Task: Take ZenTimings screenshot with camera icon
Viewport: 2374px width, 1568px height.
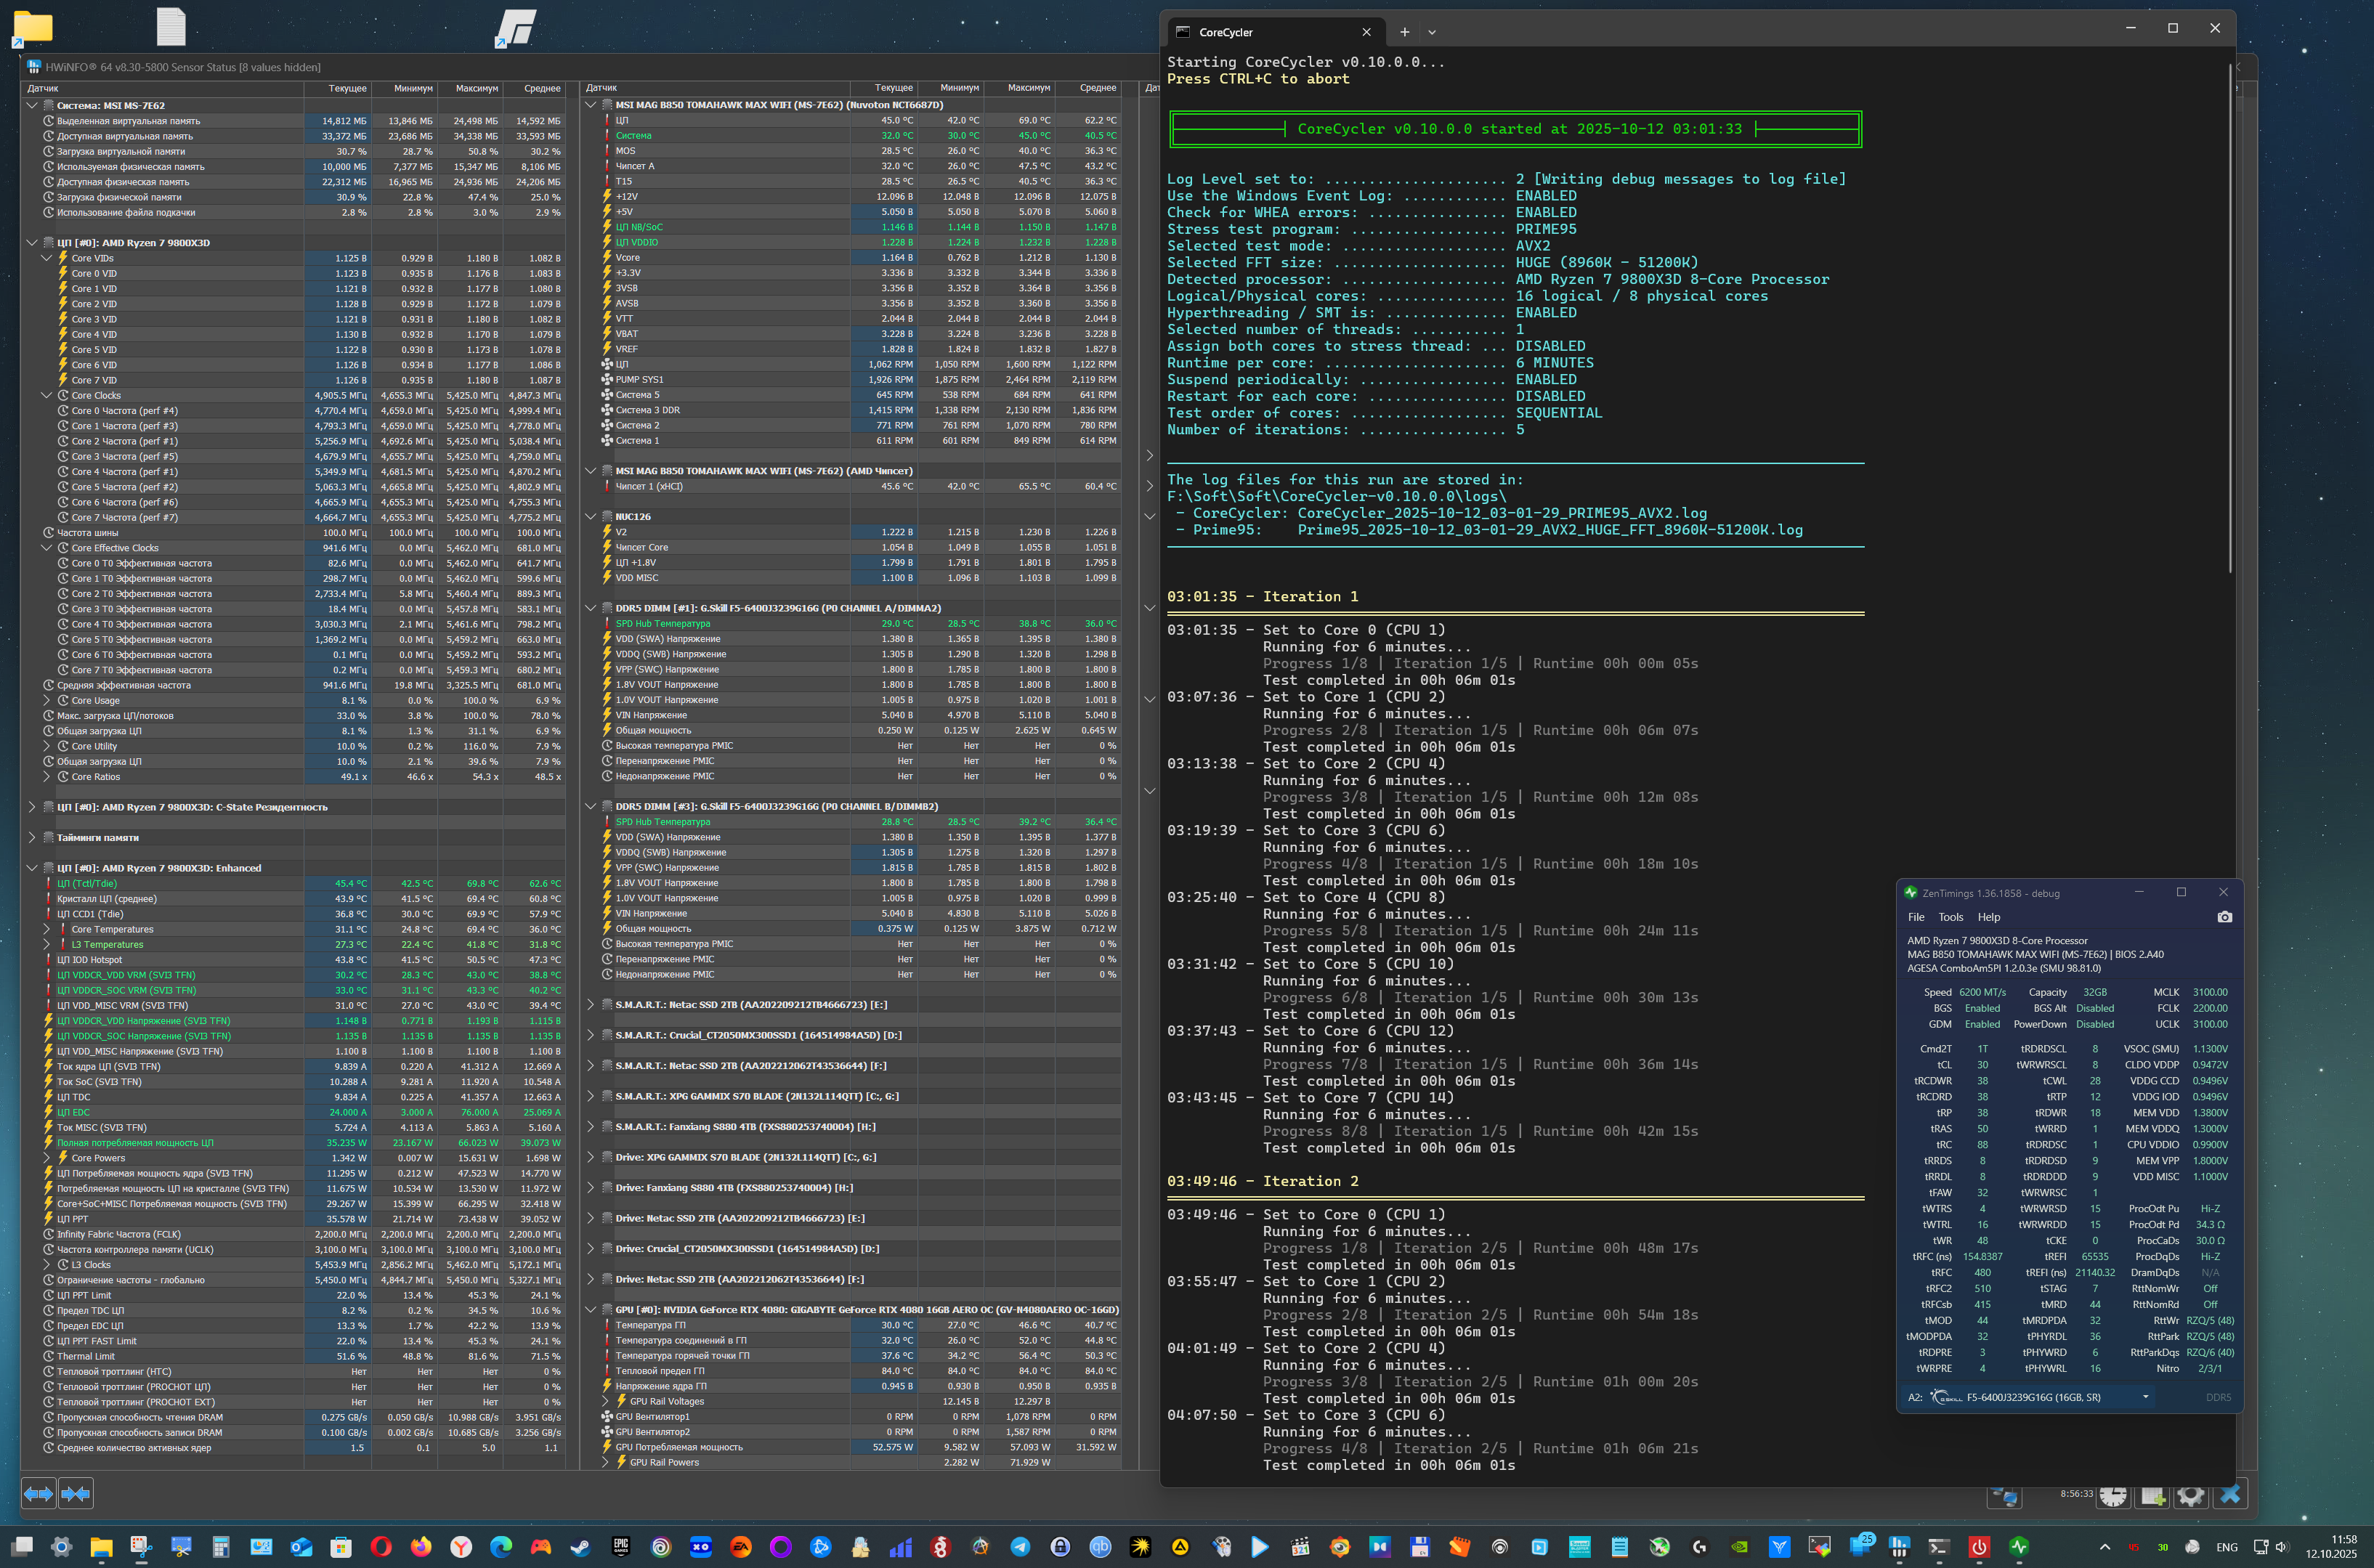Action: tap(2224, 917)
